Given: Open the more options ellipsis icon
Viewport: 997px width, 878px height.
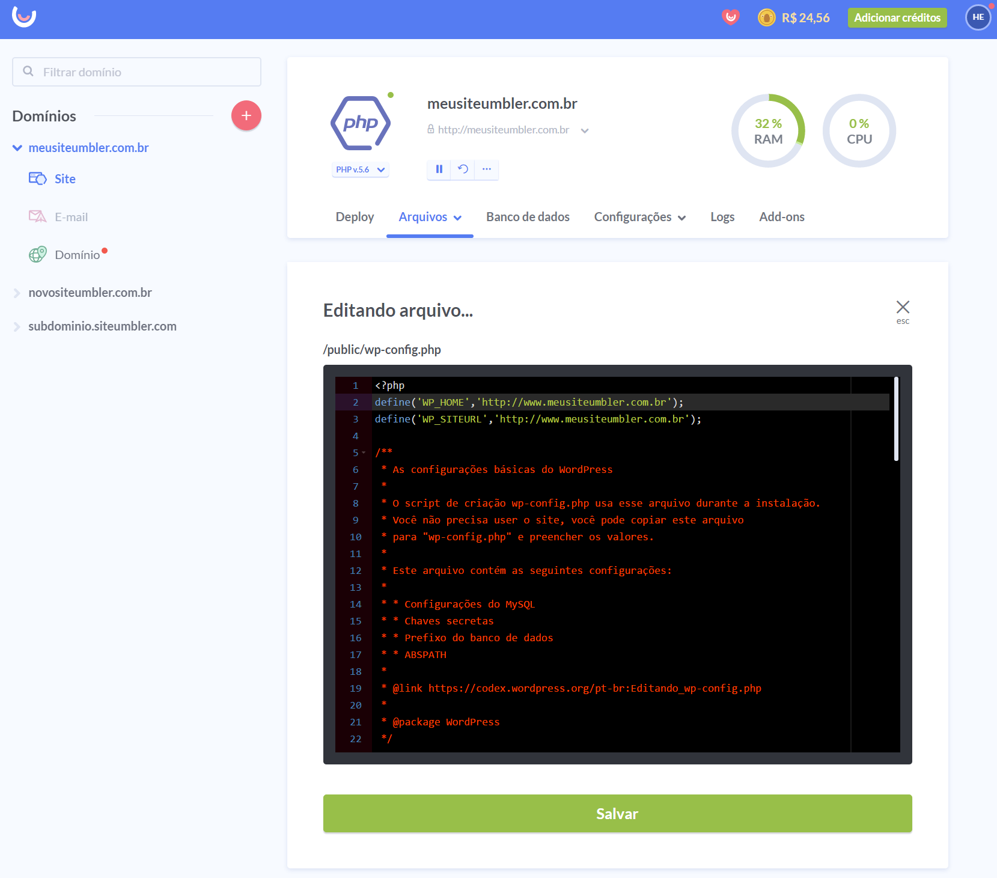Looking at the screenshot, I should tap(487, 169).
